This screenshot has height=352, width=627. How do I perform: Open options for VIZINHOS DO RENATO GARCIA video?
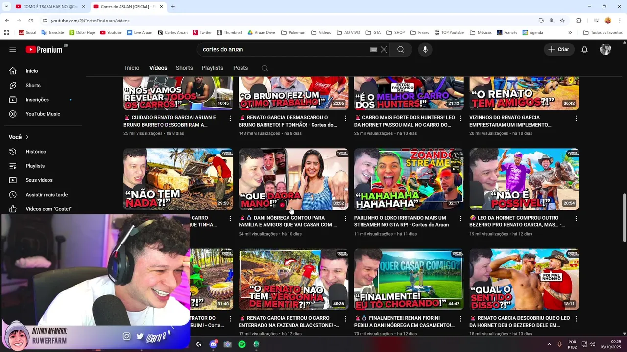click(576, 118)
